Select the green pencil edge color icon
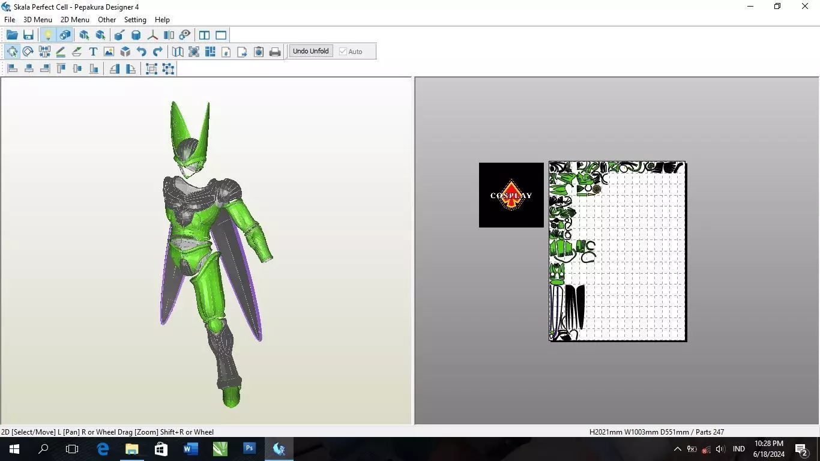Screen dimensions: 820x461 (77, 52)
